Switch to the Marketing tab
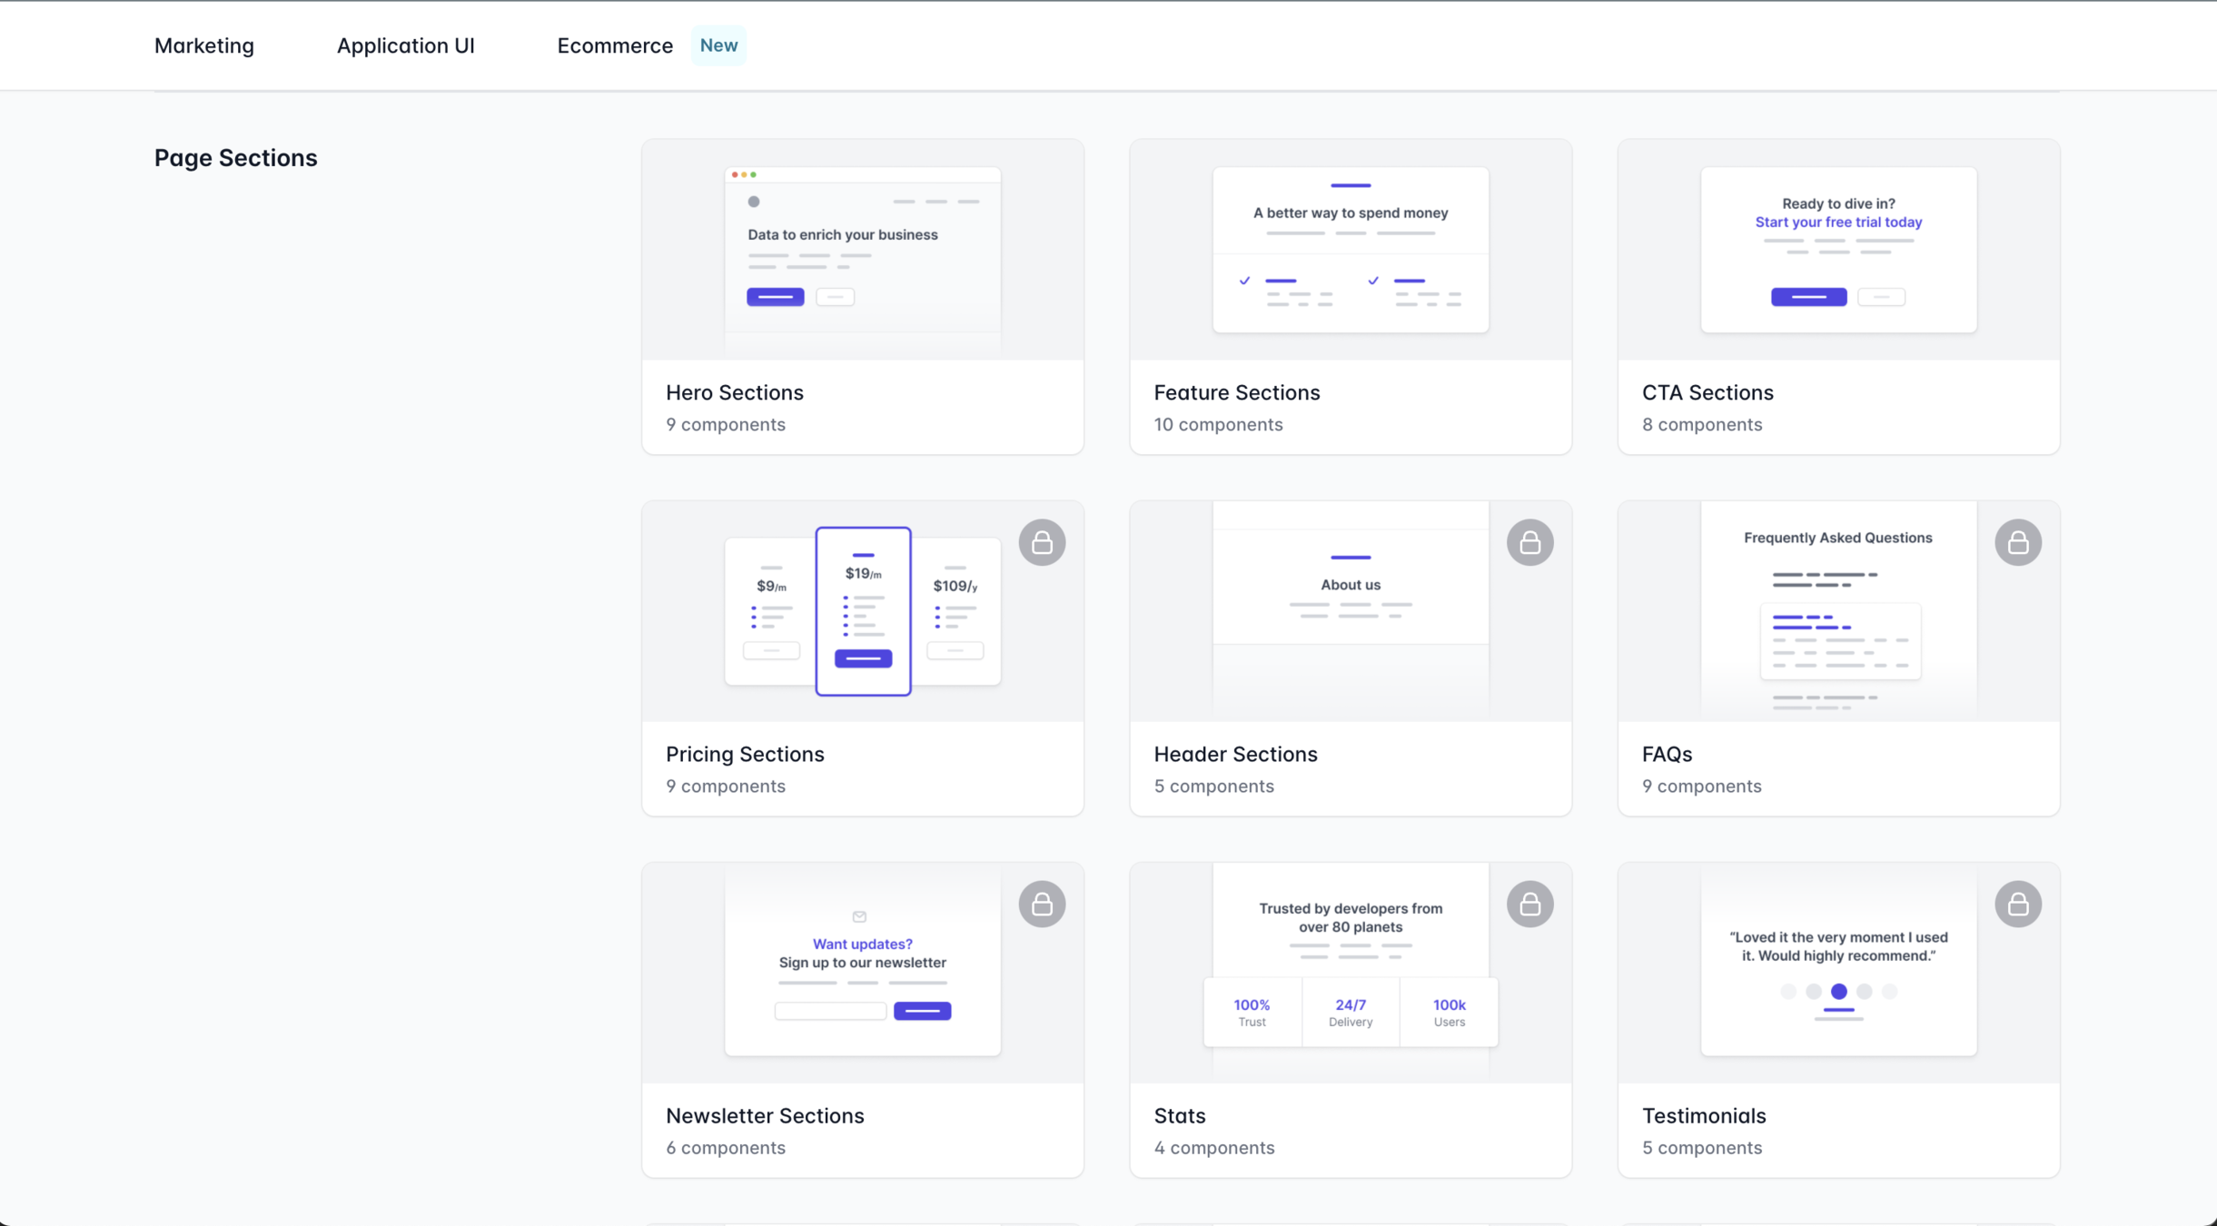 click(204, 45)
